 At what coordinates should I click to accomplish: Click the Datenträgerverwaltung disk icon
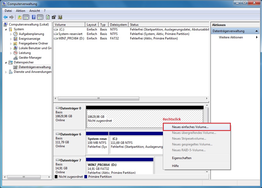[15, 67]
